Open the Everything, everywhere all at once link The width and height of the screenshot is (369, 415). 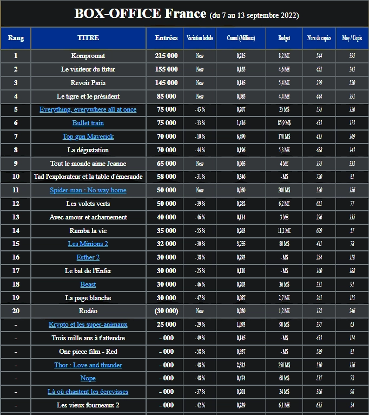point(88,109)
